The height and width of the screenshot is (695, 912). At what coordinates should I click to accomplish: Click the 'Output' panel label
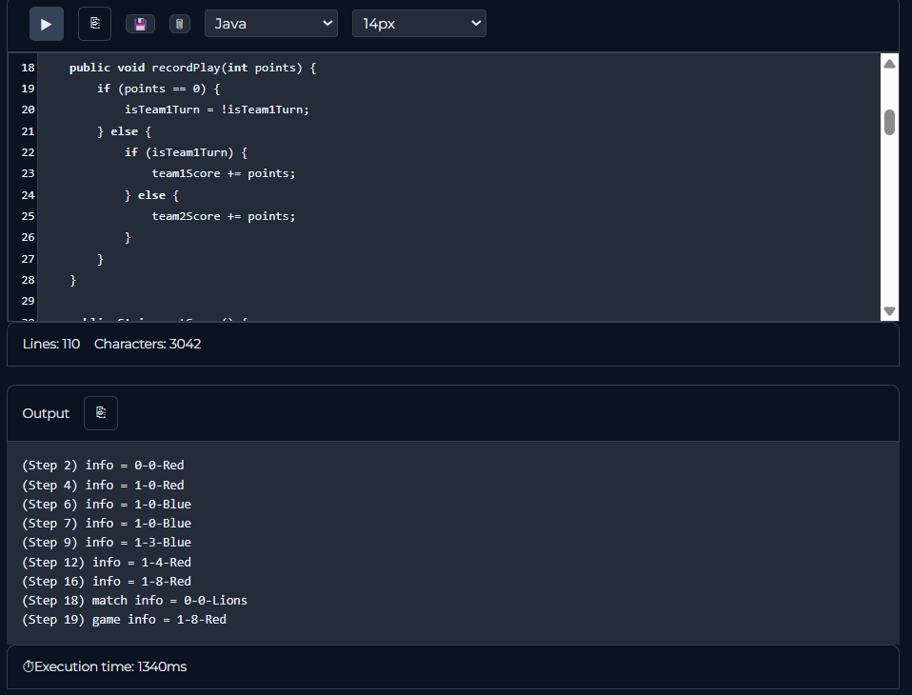(46, 413)
